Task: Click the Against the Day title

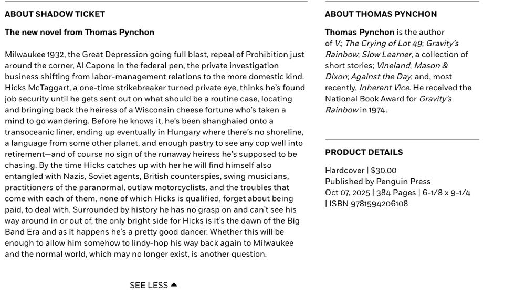Action: tap(381, 76)
